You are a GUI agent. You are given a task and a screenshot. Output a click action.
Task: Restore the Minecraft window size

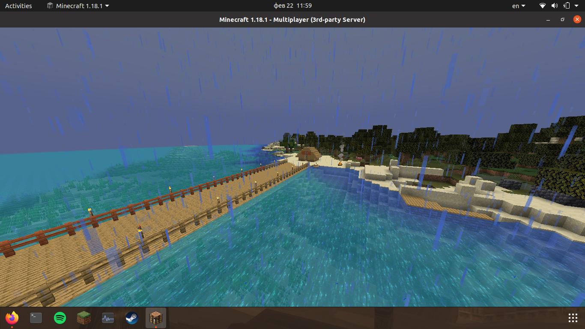563,20
